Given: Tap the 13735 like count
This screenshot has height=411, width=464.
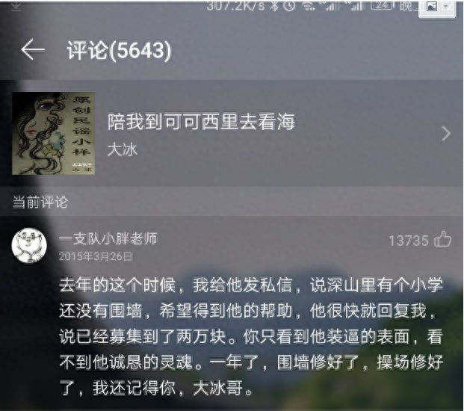Looking at the screenshot, I should coord(409,241).
